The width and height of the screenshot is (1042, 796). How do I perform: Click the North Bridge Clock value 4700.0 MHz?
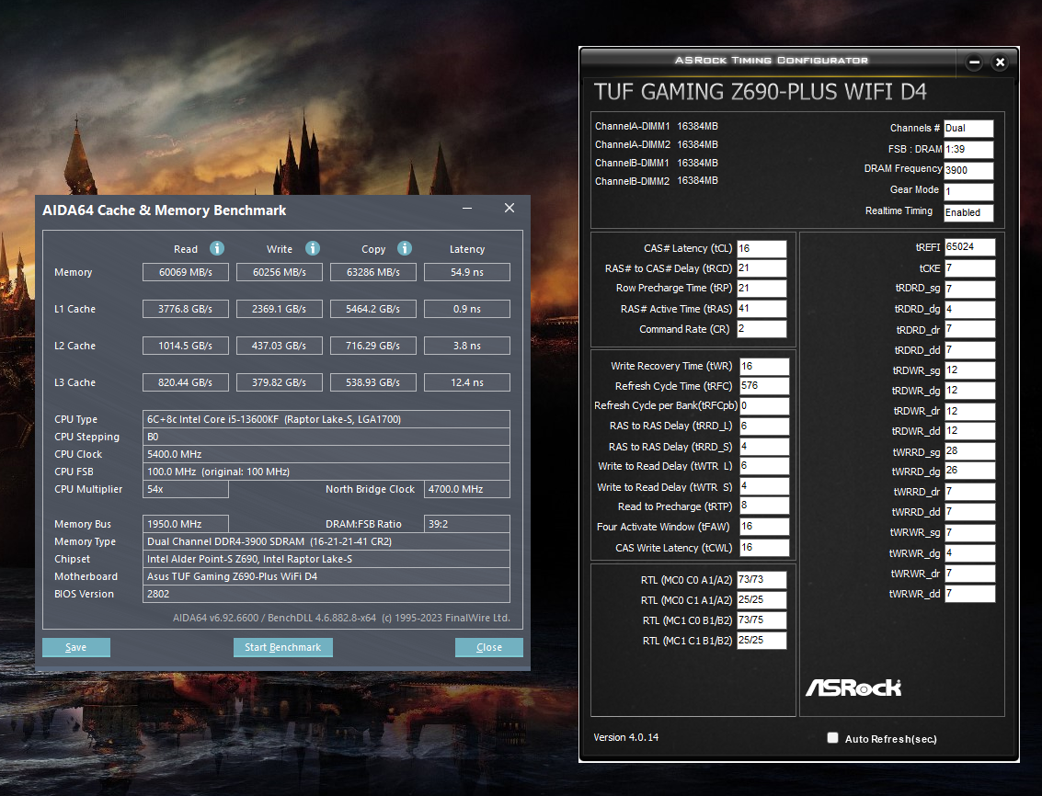(x=467, y=489)
